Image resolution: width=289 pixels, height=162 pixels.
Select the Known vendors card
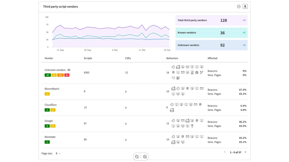pyautogui.click(x=211, y=33)
